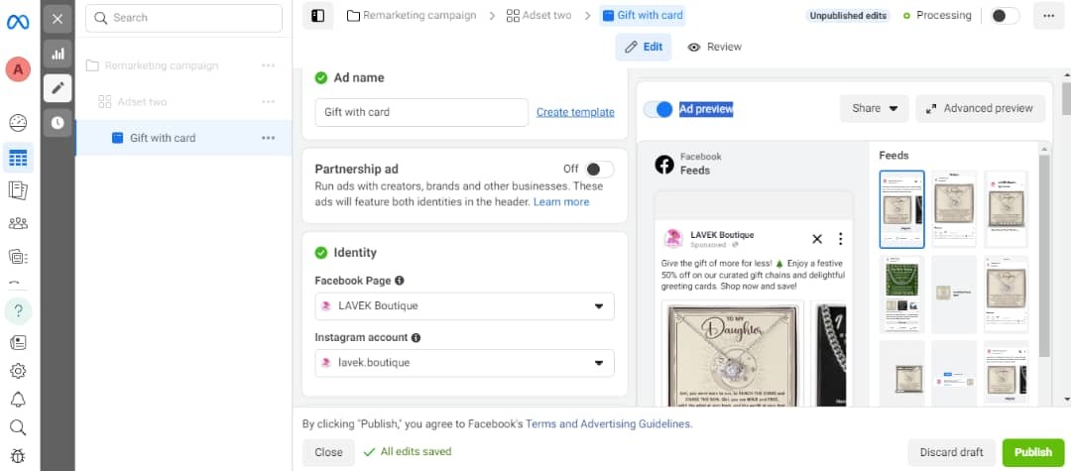The height and width of the screenshot is (471, 1071).
Task: Toggle the Ad preview switch
Action: pos(657,109)
